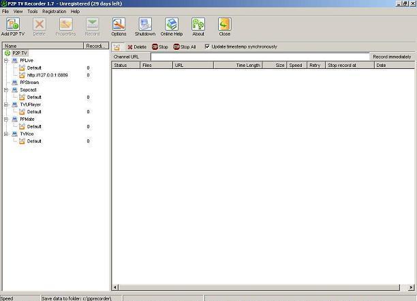Sort by the Time Length column header
Image resolution: width=417 pixels, height=301 pixels.
(238, 65)
